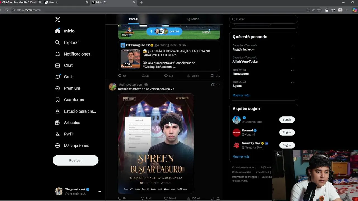
Task: Follow @CocoExiliado with Seguir button
Action: (287, 119)
